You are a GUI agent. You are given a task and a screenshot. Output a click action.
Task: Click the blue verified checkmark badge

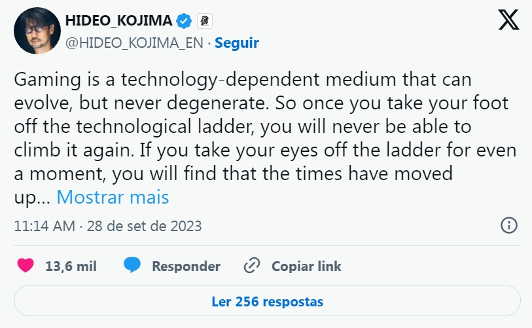185,21
